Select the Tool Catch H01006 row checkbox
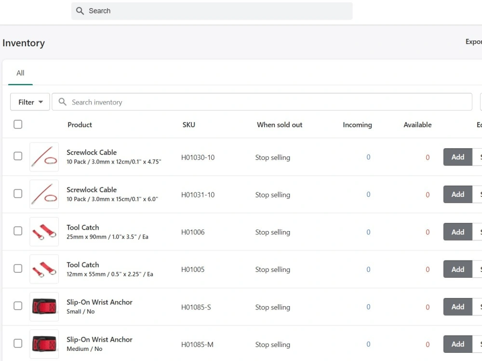 [18, 231]
